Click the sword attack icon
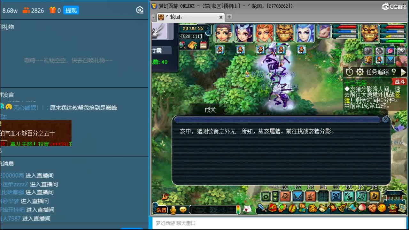 (262, 208)
